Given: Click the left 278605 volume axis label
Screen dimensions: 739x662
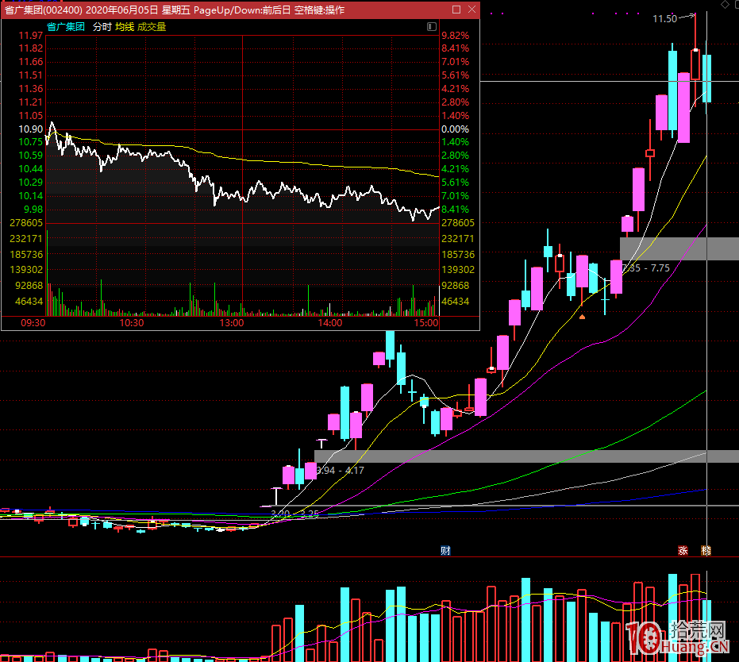Looking at the screenshot, I should (26, 223).
